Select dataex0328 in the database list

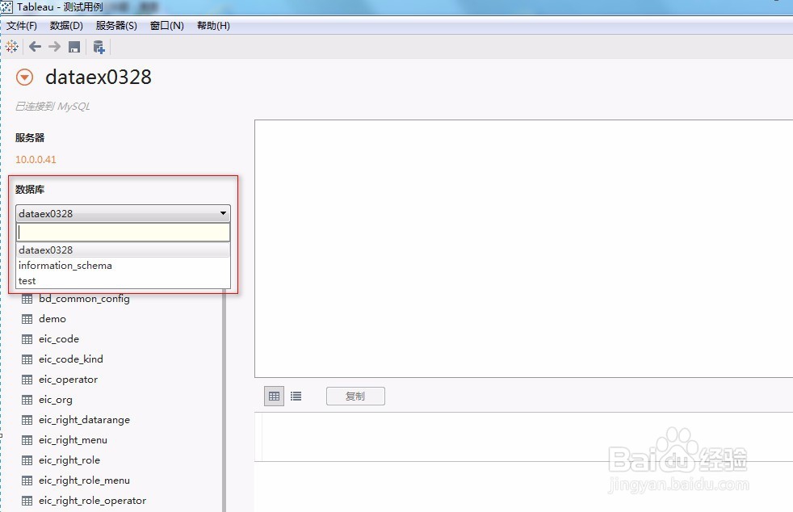123,250
